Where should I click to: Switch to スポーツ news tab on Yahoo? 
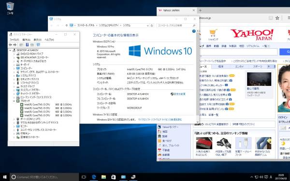pyautogui.click(x=258, y=67)
